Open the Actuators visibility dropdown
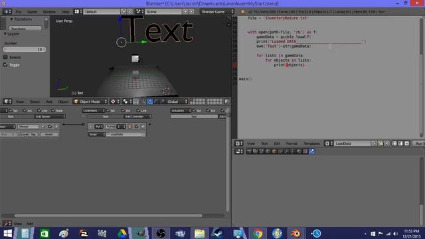 click(x=181, y=111)
